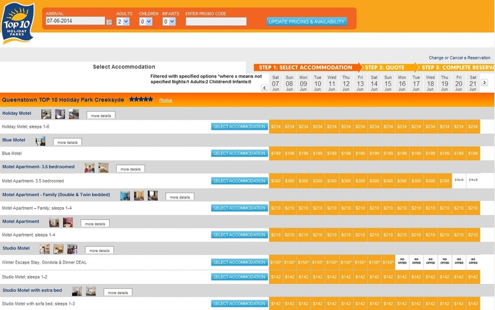Show previous dates with left arrow
Screen dimensions: 495x310
click(264, 88)
